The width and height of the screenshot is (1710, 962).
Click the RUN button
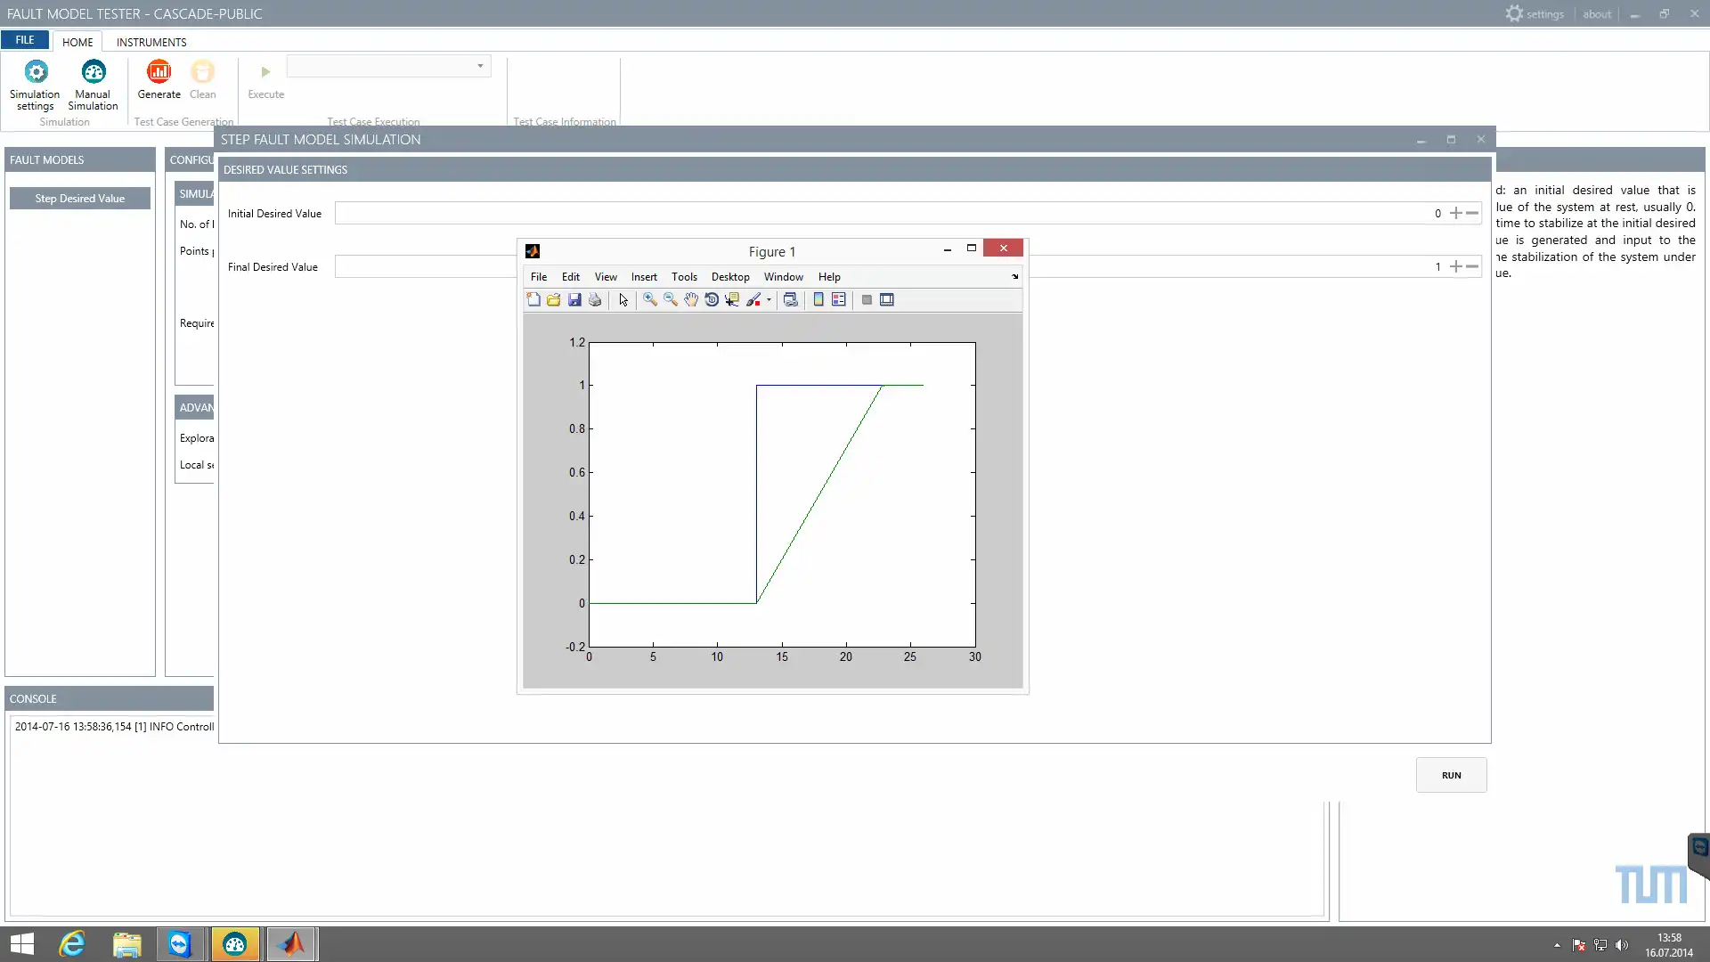pos(1452,775)
